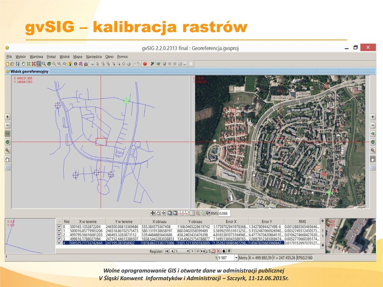
Task: Click the export to CSV icon
Action: [180, 213]
